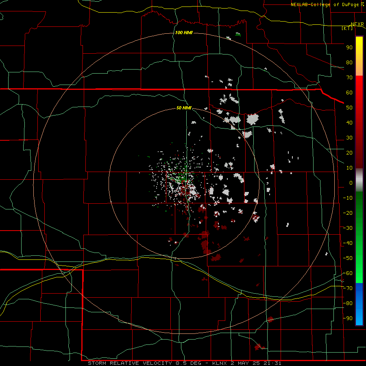
Task: Click the -80 scale value
Action: point(348,303)
